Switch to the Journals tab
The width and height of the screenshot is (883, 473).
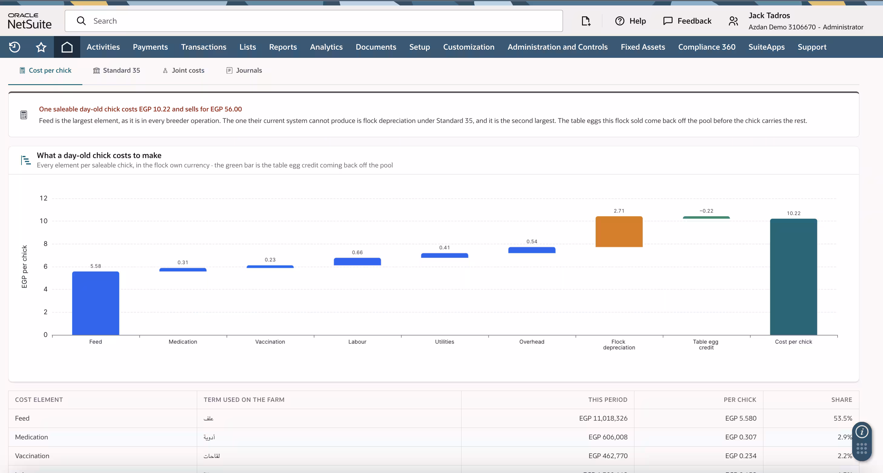click(244, 70)
